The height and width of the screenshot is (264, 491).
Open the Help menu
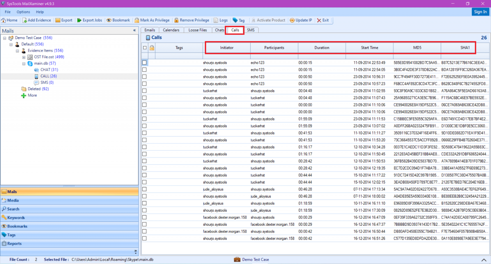40,12
